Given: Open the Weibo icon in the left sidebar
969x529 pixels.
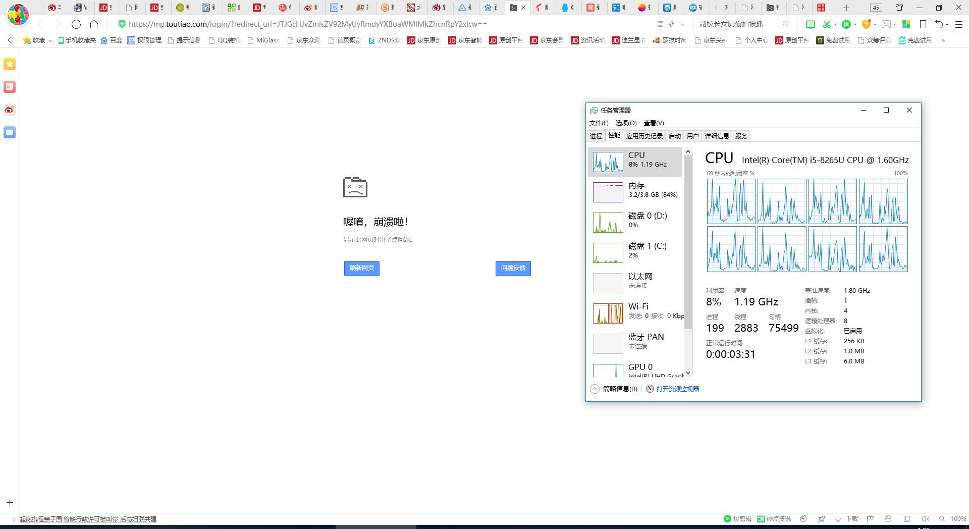Looking at the screenshot, I should coord(9,110).
